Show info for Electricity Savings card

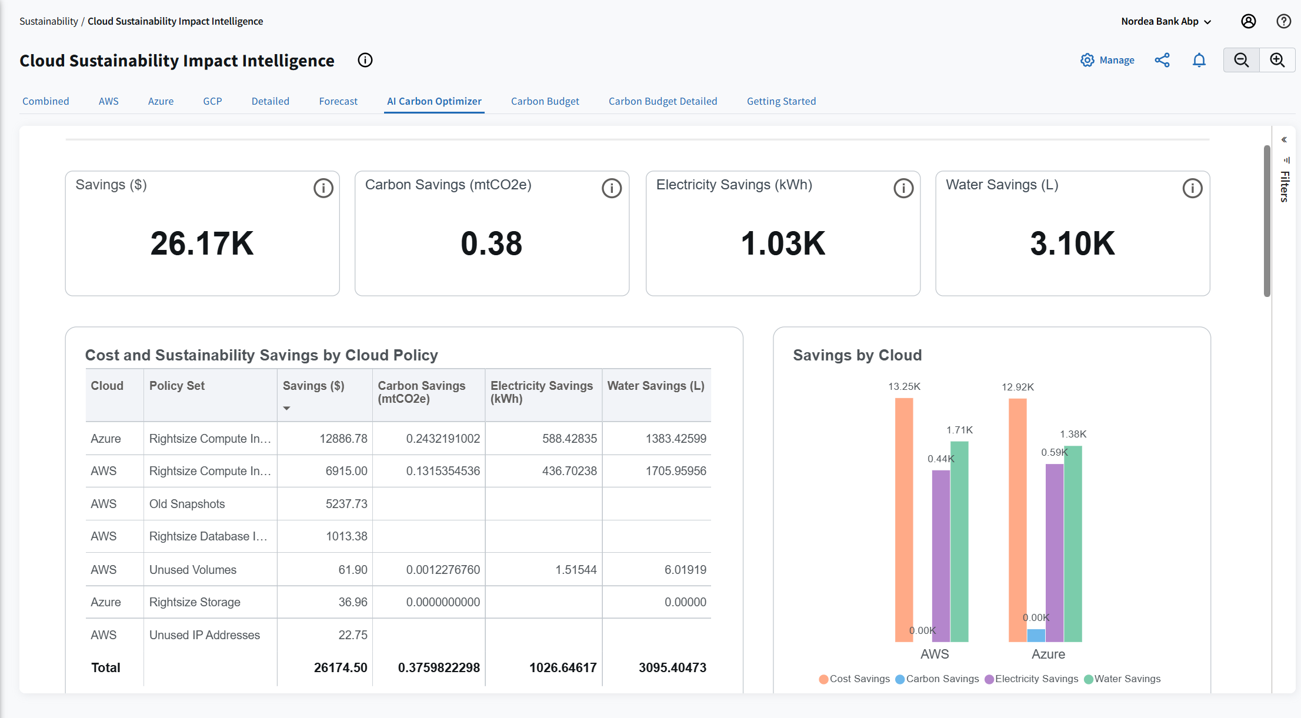(x=903, y=188)
